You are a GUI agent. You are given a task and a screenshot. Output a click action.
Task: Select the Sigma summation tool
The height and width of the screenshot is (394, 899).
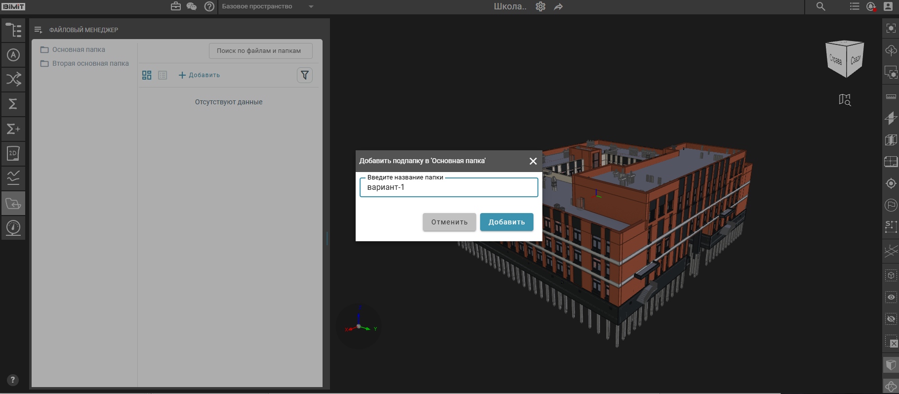[13, 104]
